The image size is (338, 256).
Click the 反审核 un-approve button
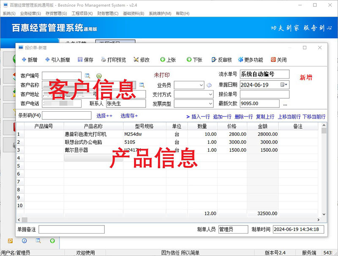coord(221,60)
